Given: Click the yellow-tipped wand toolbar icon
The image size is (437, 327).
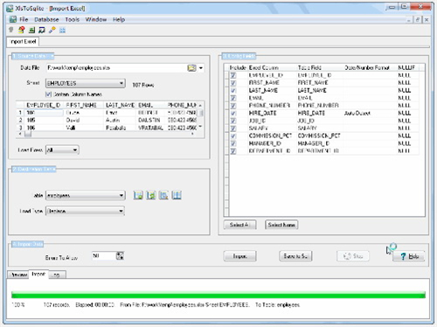Looking at the screenshot, I should [52, 30].
